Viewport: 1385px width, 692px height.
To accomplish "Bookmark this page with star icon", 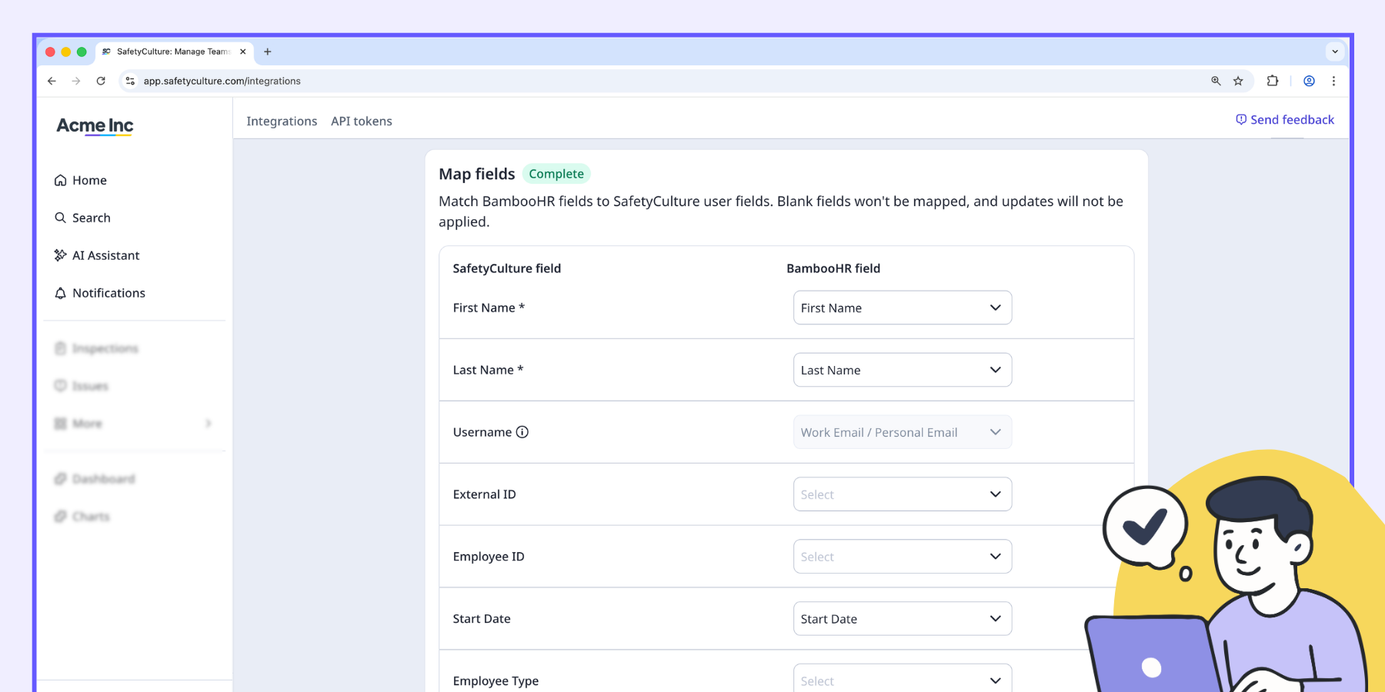I will (1238, 81).
